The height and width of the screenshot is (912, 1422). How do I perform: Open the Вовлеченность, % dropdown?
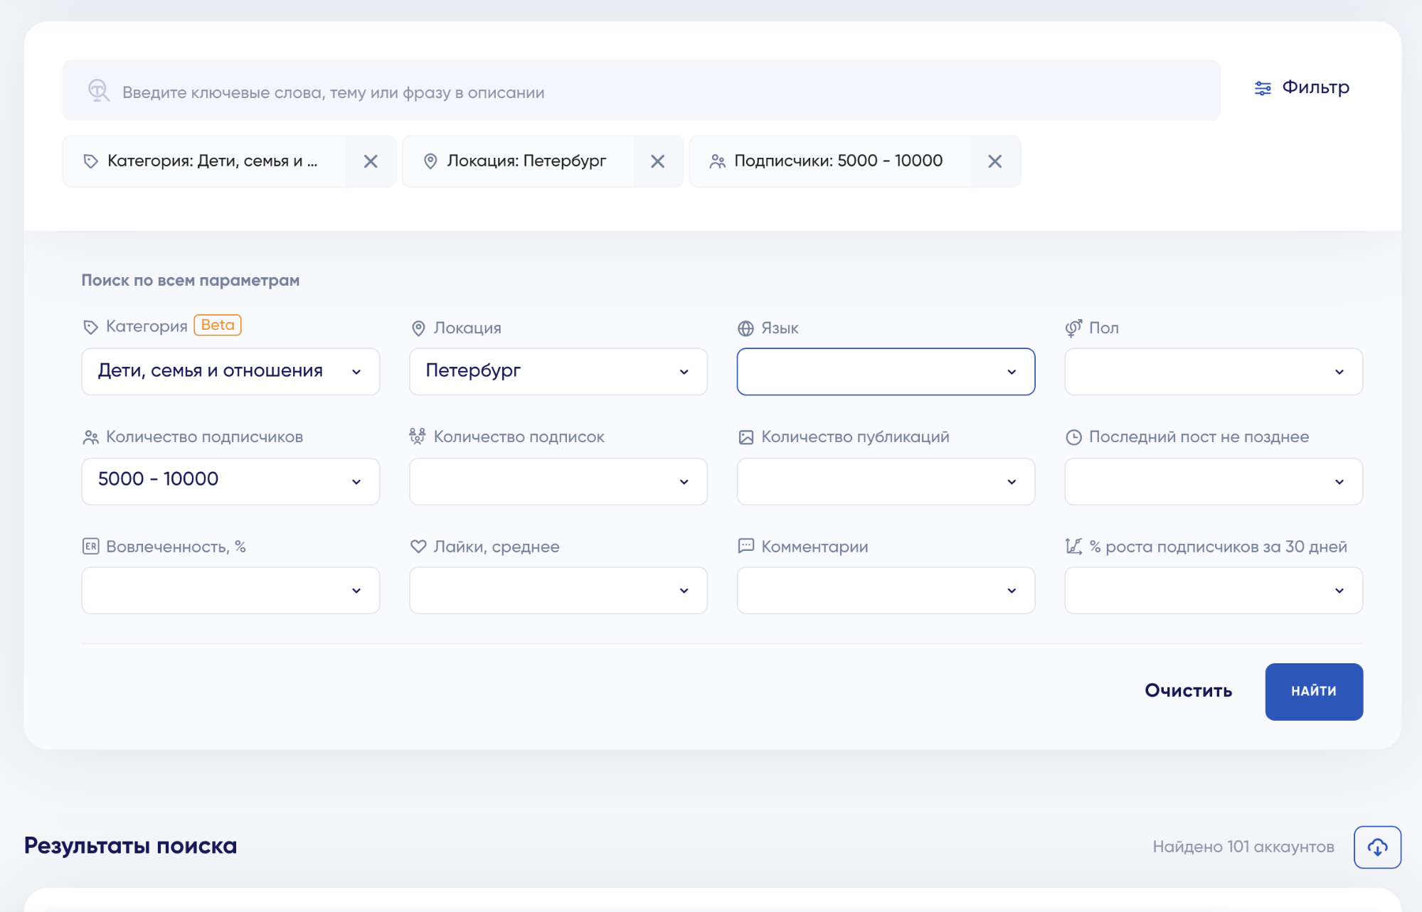[x=230, y=590]
